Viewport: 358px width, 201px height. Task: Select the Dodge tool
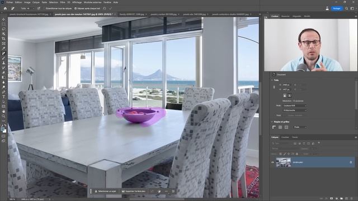[3, 87]
